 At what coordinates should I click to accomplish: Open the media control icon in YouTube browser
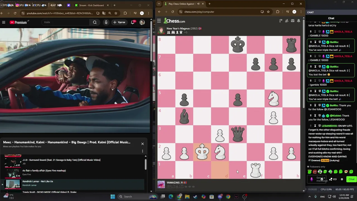pos(135,13)
